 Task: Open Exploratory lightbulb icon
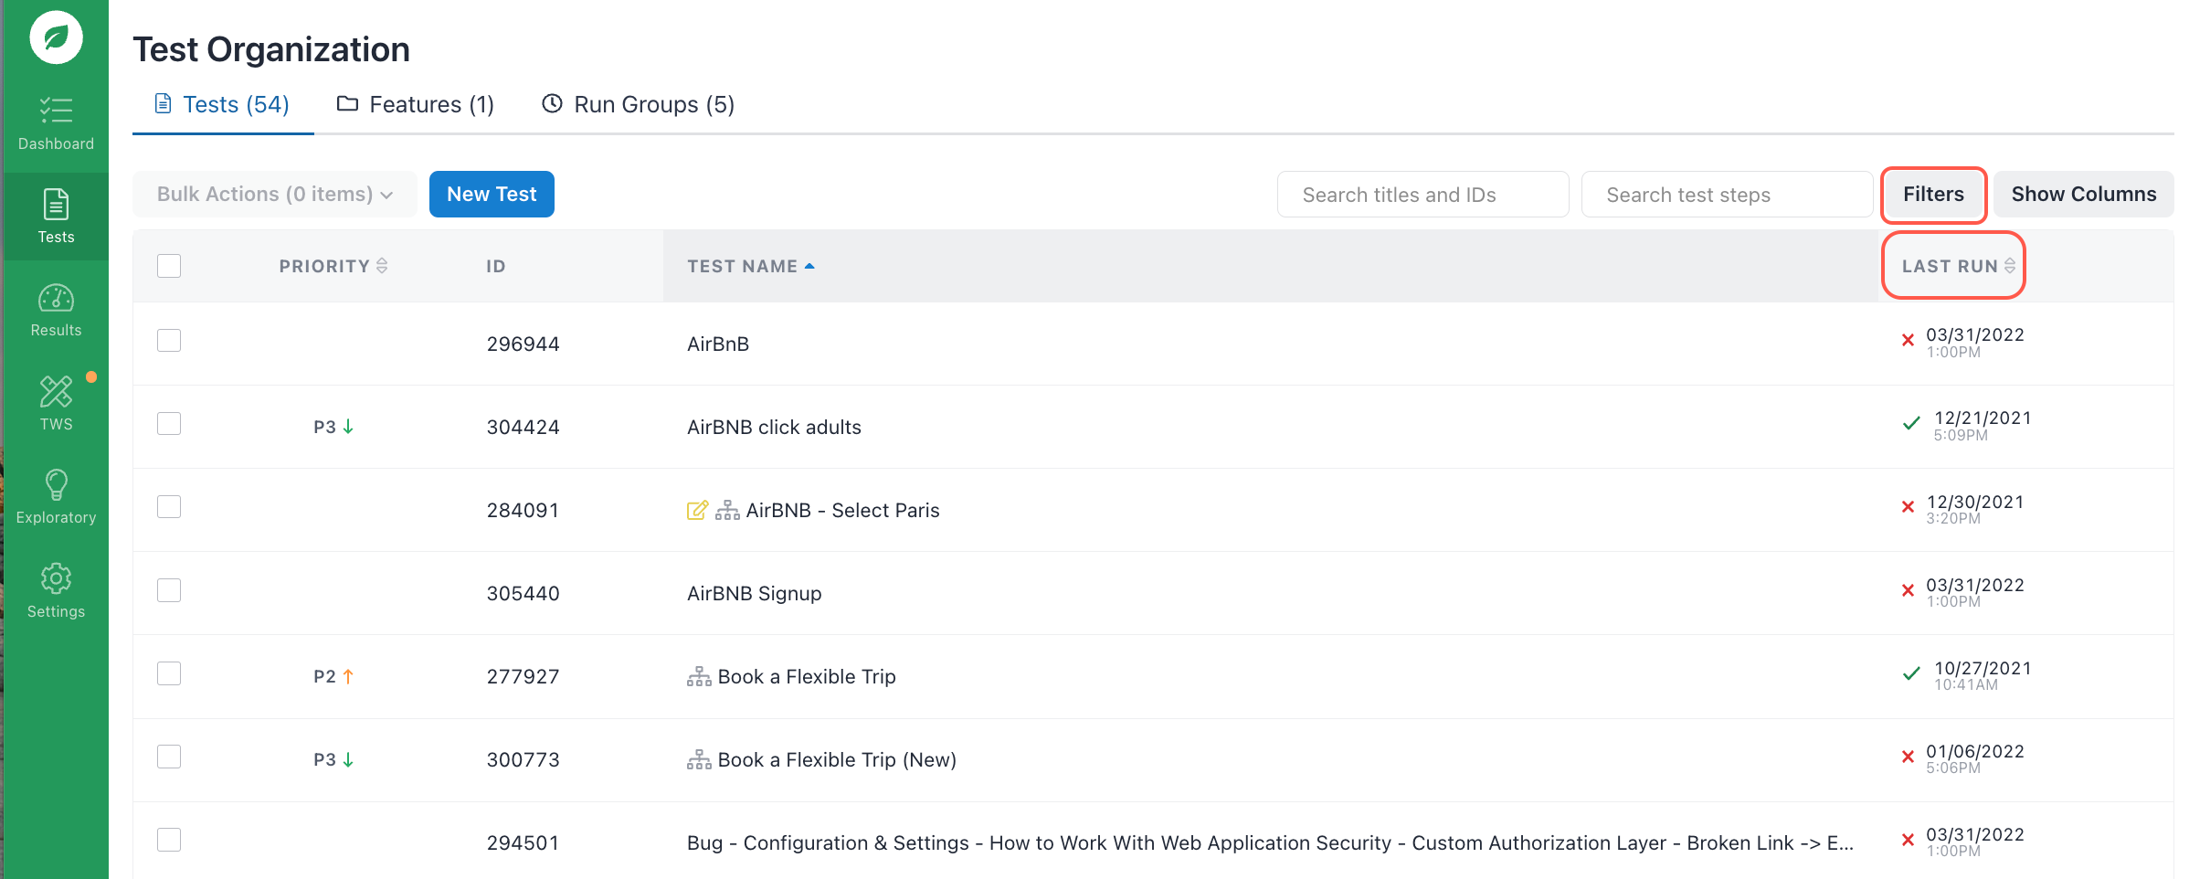[x=56, y=485]
